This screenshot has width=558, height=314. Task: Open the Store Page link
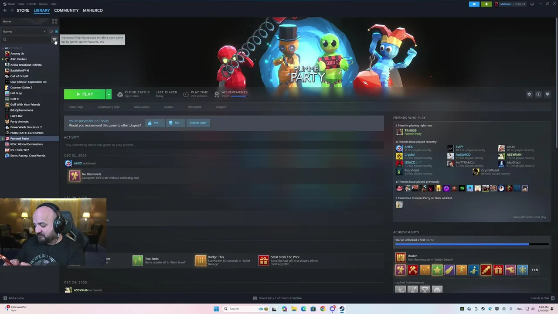(x=76, y=107)
